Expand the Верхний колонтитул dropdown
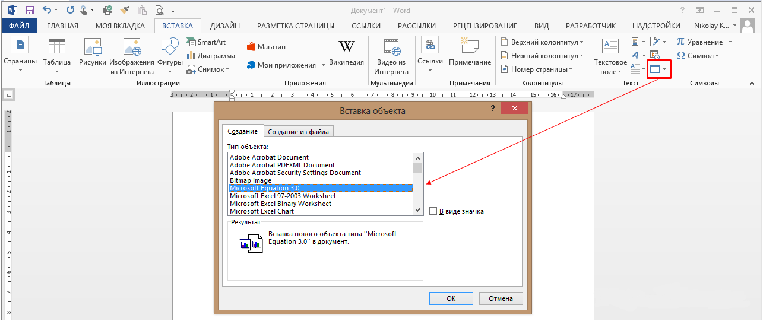Image resolution: width=763 pixels, height=321 pixels. pyautogui.click(x=582, y=42)
